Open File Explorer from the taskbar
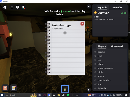This screenshot has height=97, width=130. pyautogui.click(x=59, y=95)
